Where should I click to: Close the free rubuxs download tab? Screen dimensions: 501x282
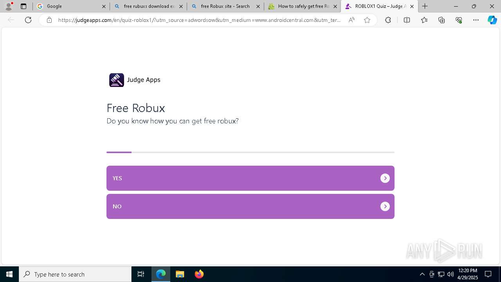pyautogui.click(x=181, y=6)
